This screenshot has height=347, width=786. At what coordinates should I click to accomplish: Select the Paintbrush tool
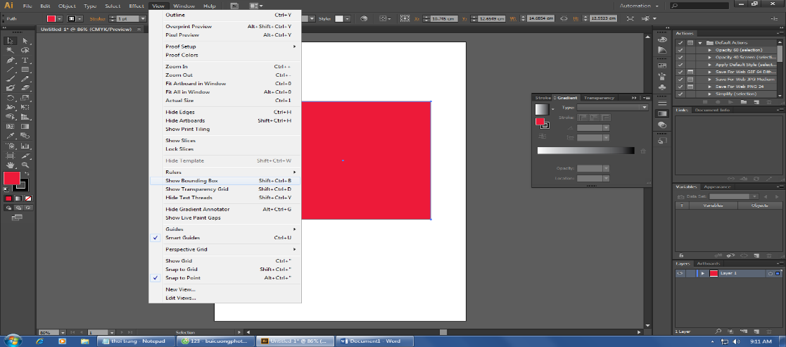click(x=10, y=79)
